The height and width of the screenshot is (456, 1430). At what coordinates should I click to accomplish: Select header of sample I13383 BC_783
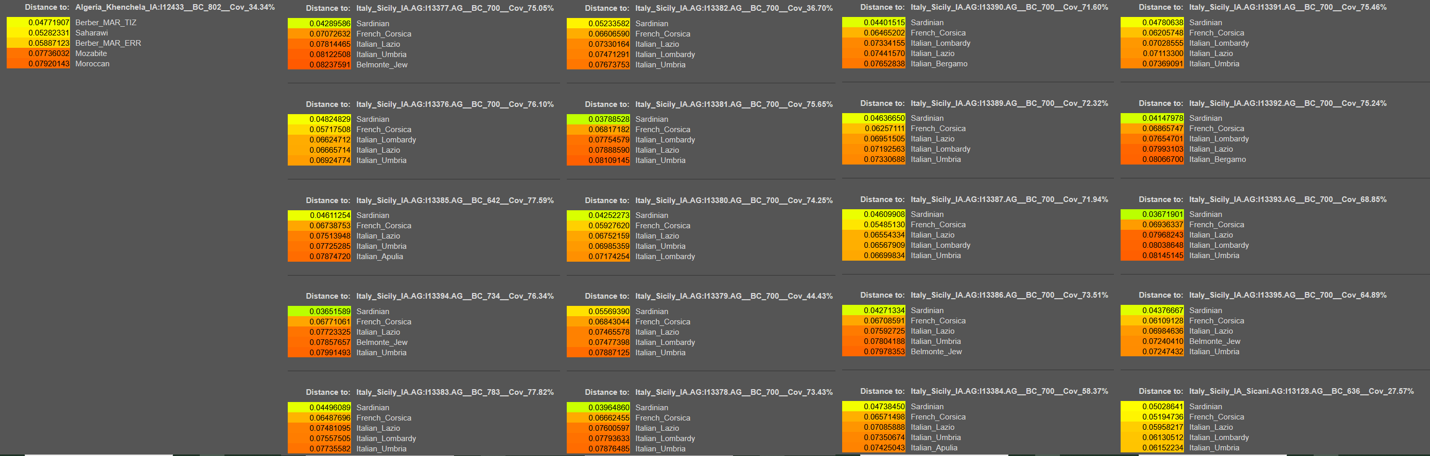455,392
